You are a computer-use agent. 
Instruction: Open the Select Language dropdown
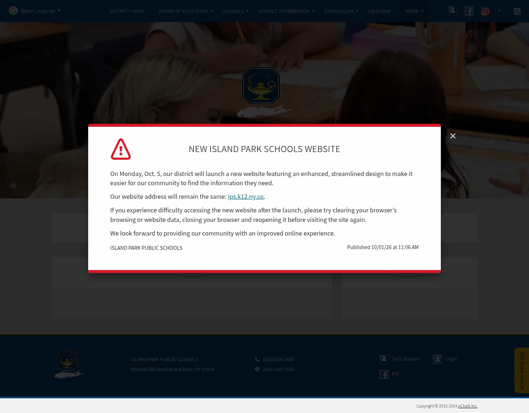41,11
